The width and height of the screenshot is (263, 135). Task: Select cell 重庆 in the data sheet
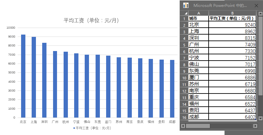[199, 97]
